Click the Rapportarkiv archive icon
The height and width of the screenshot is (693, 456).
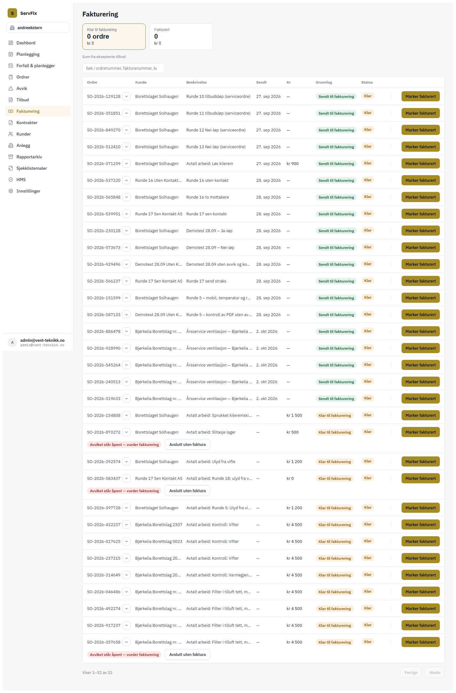(x=11, y=157)
